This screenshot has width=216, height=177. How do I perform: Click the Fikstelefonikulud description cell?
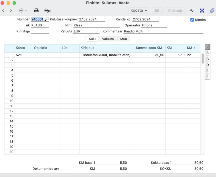point(107,55)
